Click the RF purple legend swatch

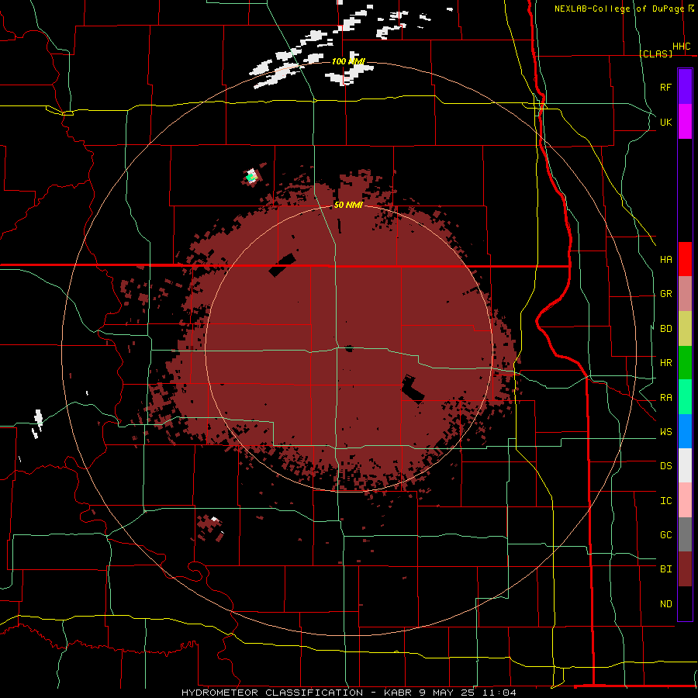point(685,87)
